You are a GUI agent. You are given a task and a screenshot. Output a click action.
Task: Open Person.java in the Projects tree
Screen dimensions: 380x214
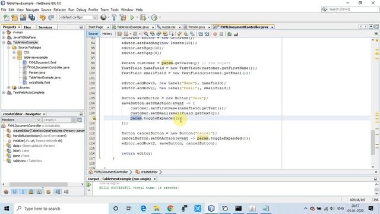[37, 73]
